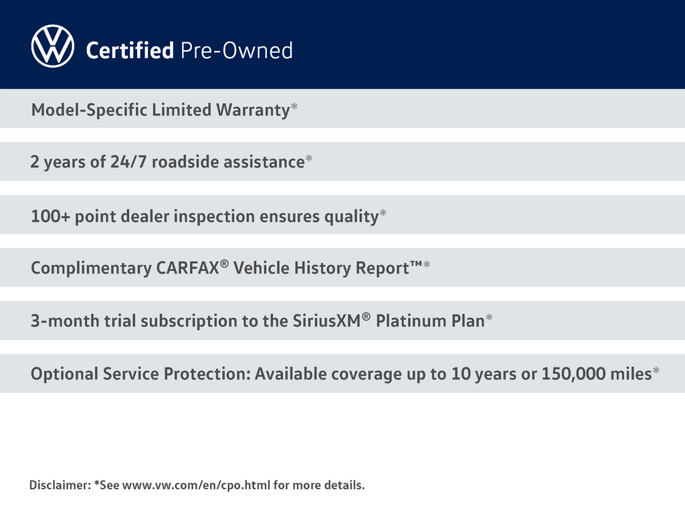Click the asterisk after History Report
Screen dimensions: 685x514
pyautogui.click(x=427, y=266)
